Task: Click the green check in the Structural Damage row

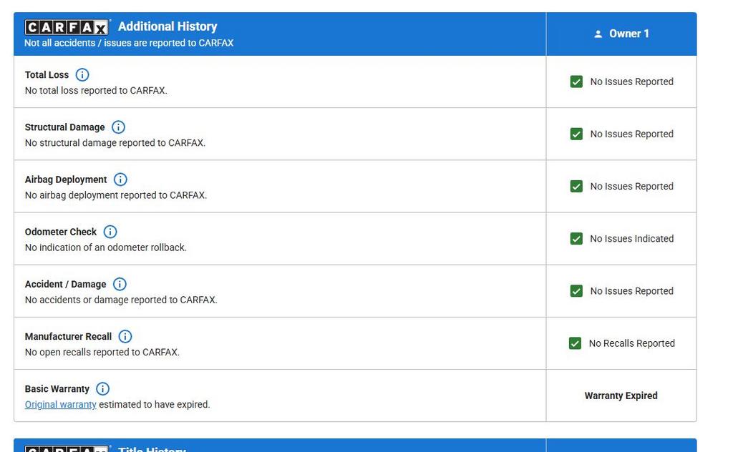Action: click(576, 134)
